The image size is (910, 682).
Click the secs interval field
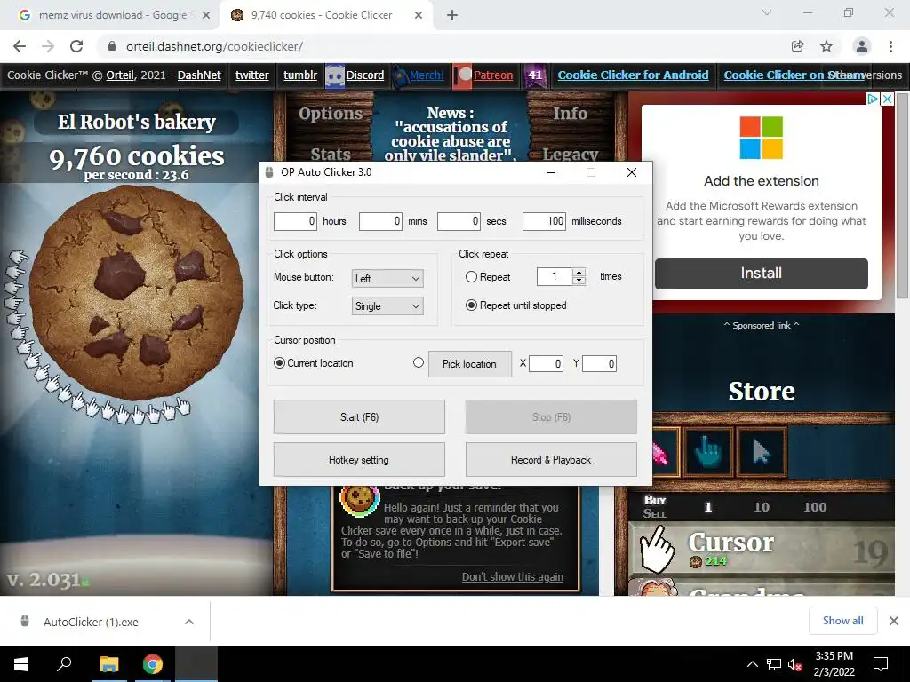coord(459,221)
